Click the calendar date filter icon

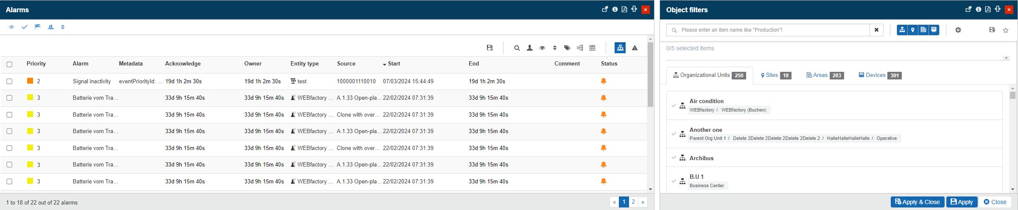(593, 48)
